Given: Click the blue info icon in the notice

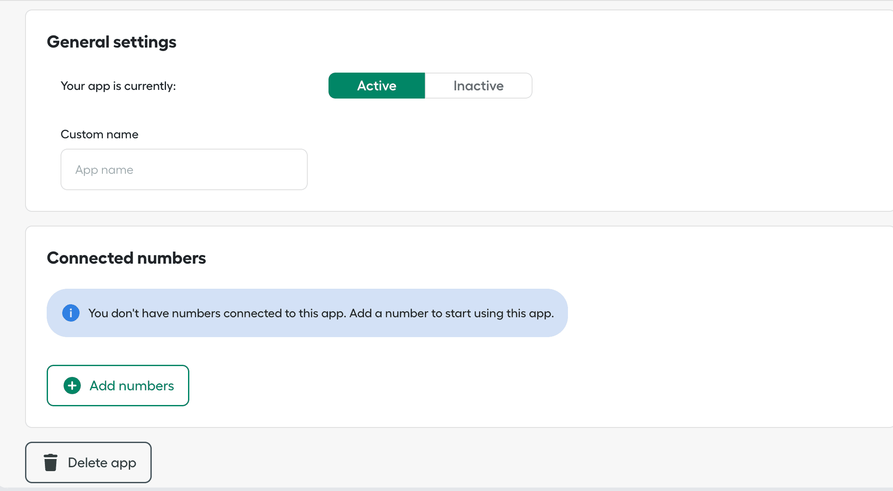Looking at the screenshot, I should tap(71, 313).
